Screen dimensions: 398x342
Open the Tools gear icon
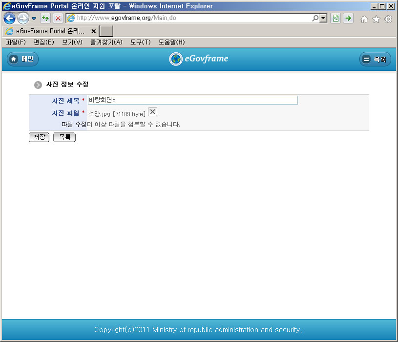click(388, 19)
